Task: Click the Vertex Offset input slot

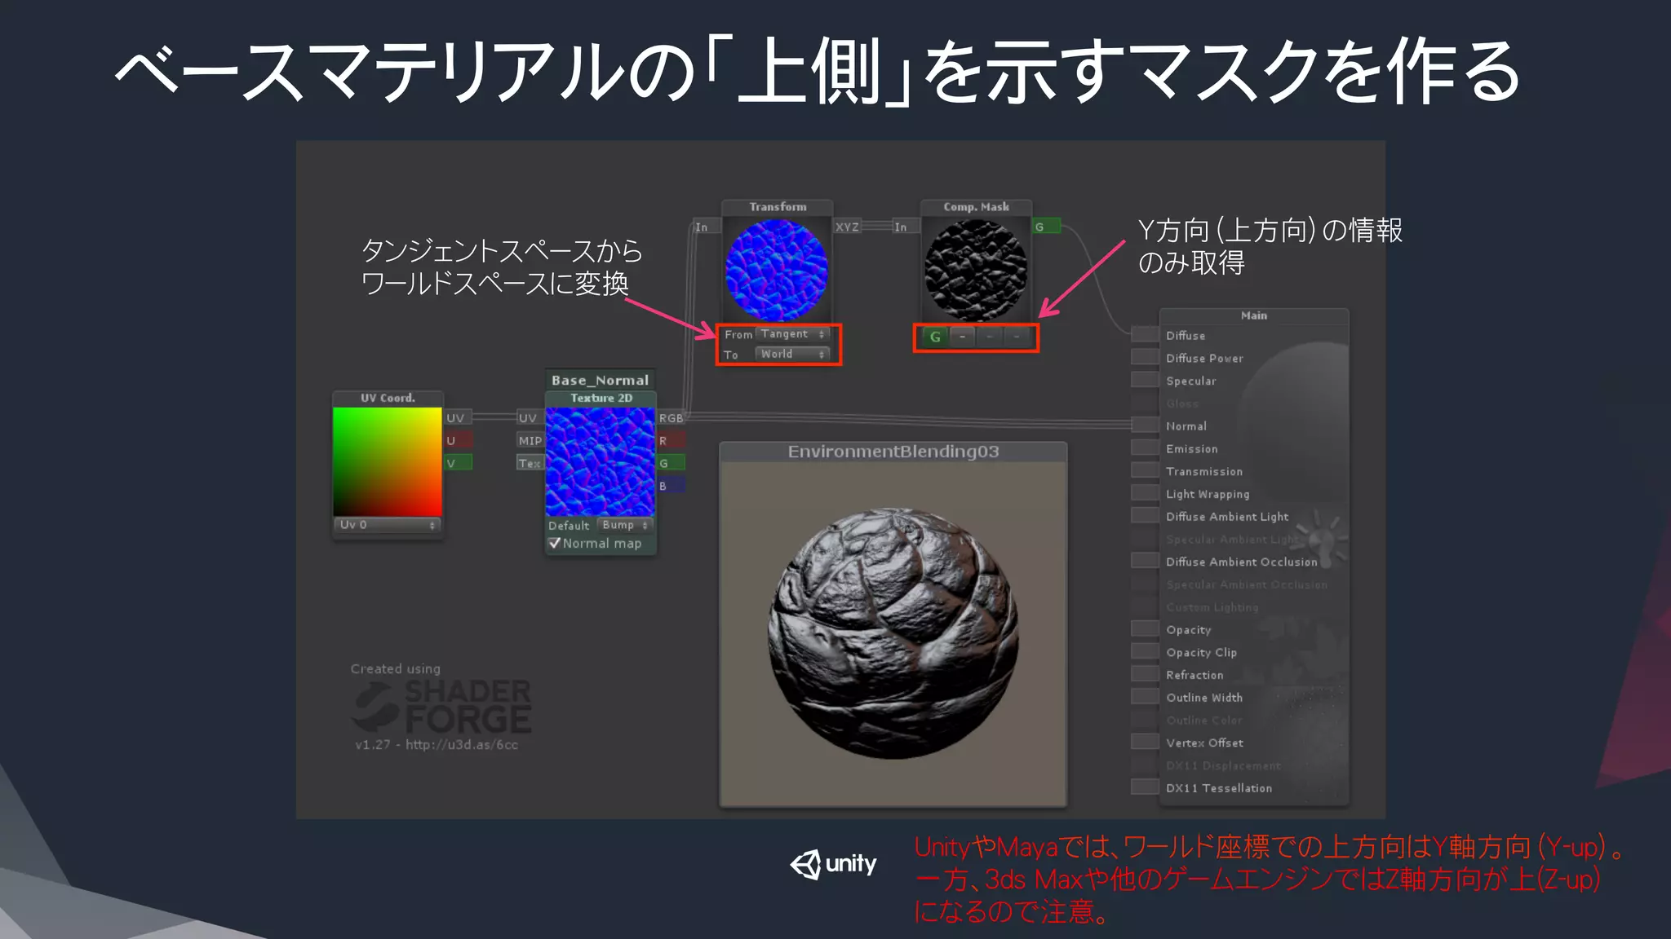Action: tap(1146, 742)
